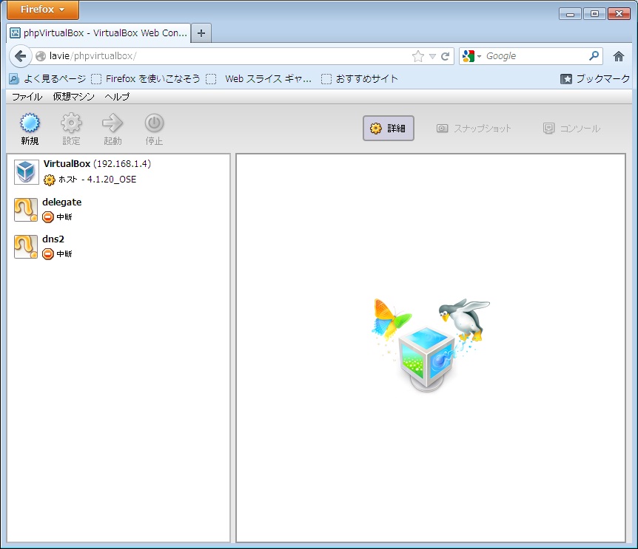The image size is (638, 549).
Task: Select the VirtualBox host cube icon
Action: [26, 171]
